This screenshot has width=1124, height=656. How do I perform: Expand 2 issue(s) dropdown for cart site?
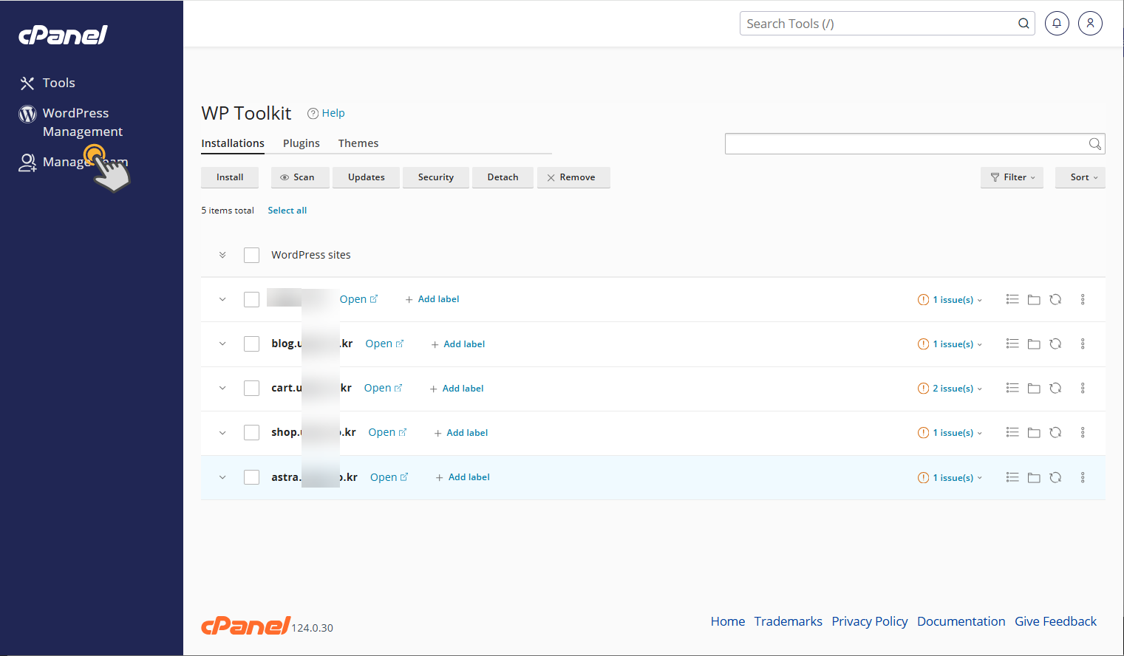pos(950,389)
